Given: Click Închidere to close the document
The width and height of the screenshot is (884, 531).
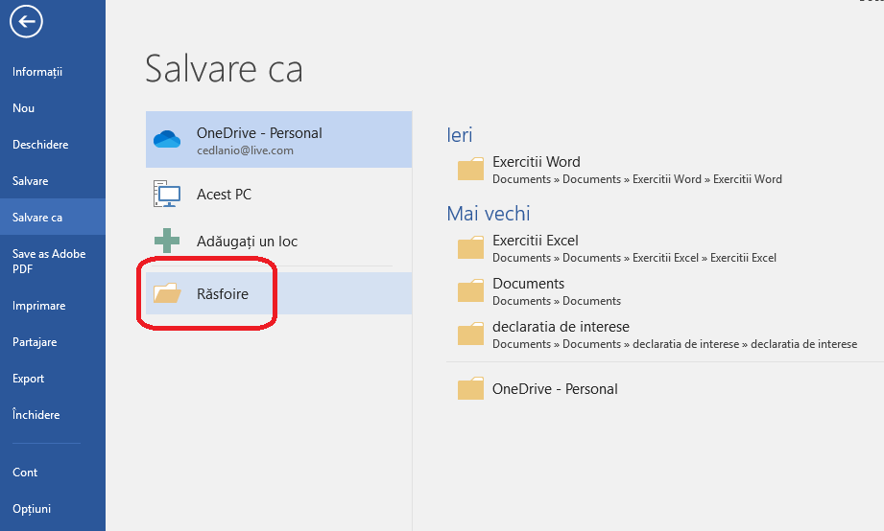Looking at the screenshot, I should 36,415.
